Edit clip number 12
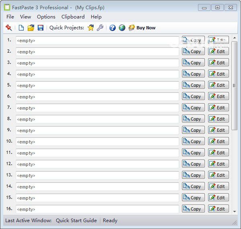Image resolution: width=241 pixels, height=229 pixels. tap(219, 164)
